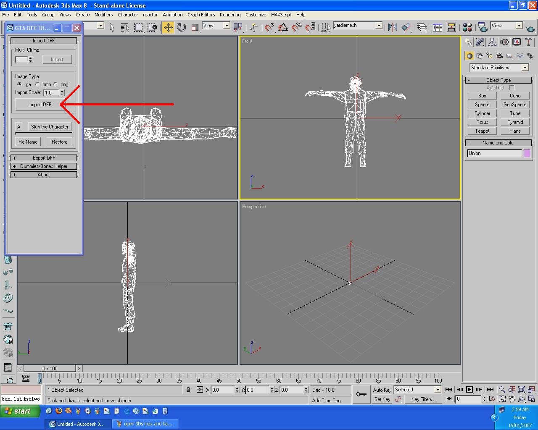Select the bmp image type radio button
The width and height of the screenshot is (538, 430).
coord(38,84)
